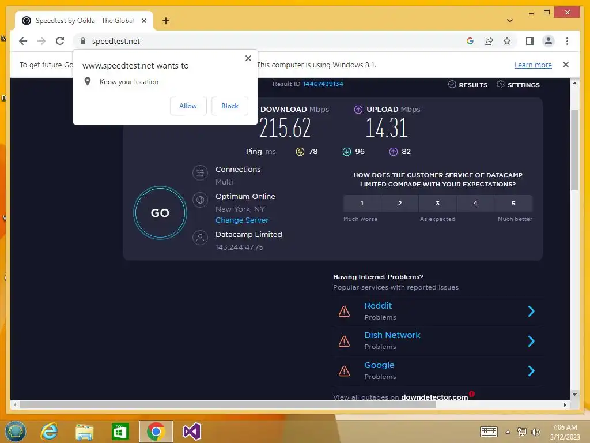590x443 pixels.
Task: Open a new tab with plus button
Action: pos(166,21)
